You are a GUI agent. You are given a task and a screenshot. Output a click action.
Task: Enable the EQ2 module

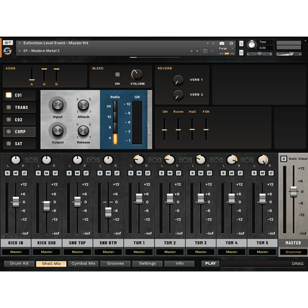[8, 119]
